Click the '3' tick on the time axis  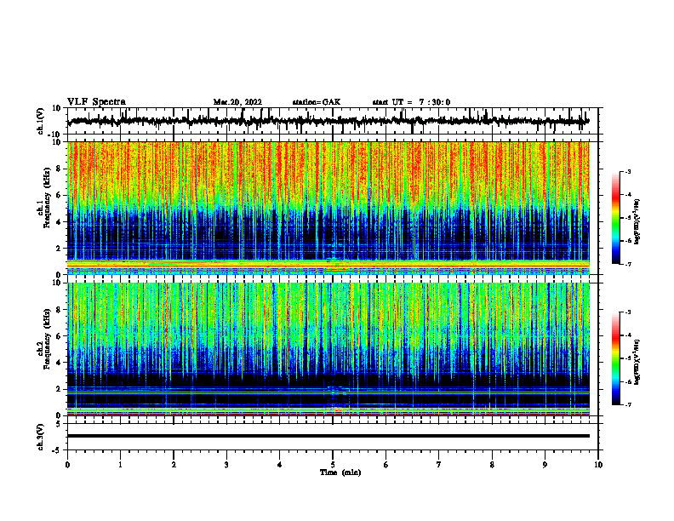point(226,465)
